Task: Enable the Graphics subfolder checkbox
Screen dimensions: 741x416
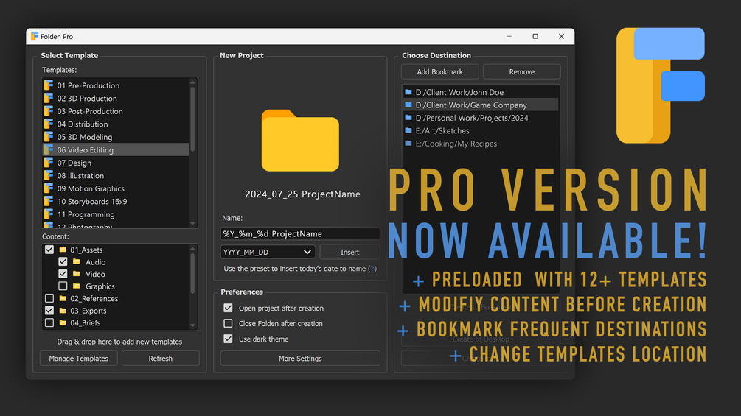Action: [63, 286]
